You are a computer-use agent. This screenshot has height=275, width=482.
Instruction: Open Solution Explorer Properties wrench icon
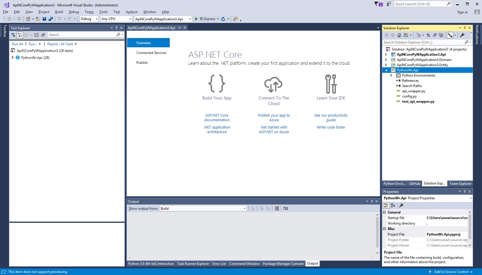[x=463, y=35]
